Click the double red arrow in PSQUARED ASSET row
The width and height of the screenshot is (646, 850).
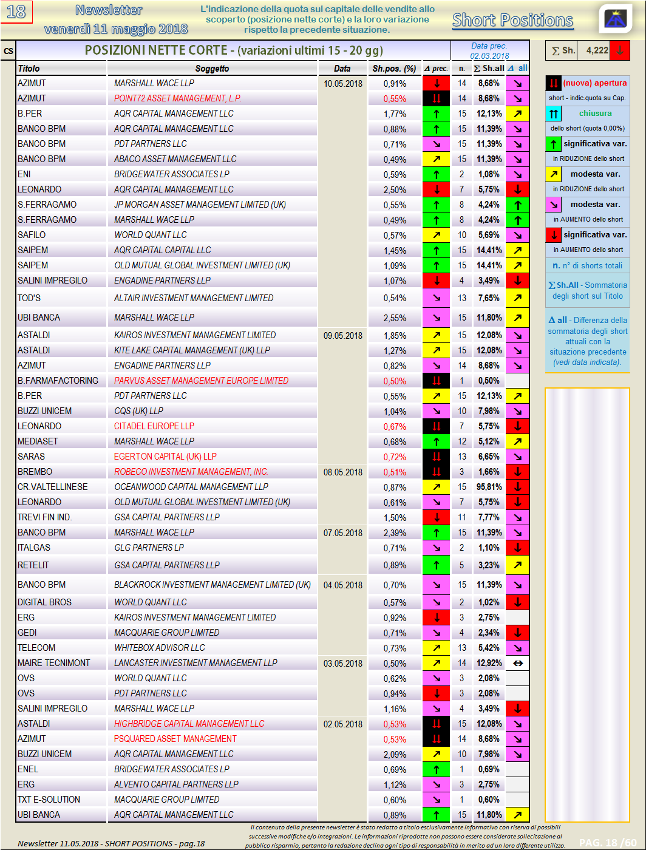[436, 739]
